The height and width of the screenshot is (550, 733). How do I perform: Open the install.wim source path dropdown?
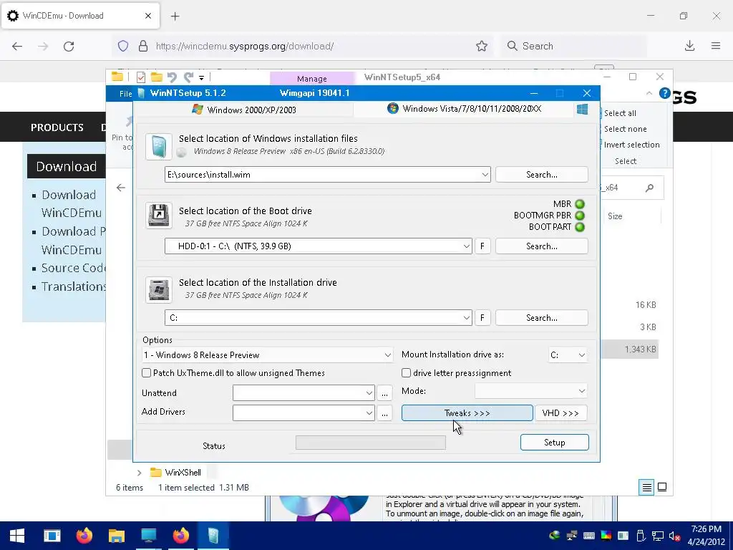[x=485, y=175]
